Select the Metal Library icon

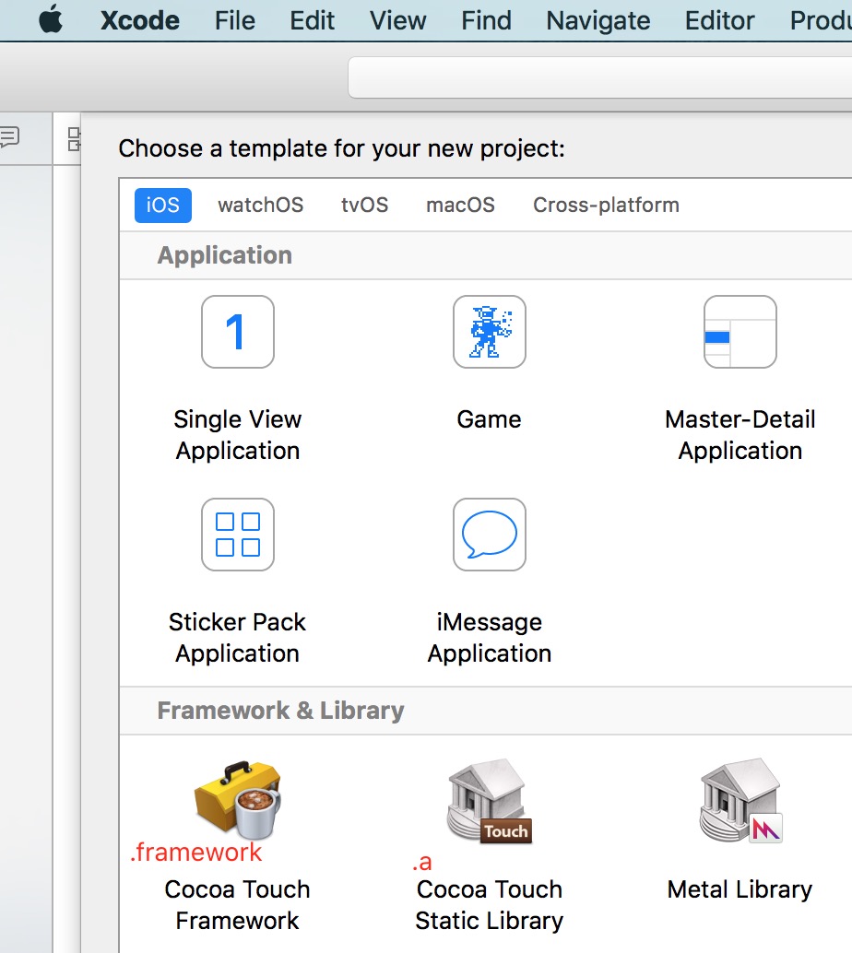click(x=740, y=800)
